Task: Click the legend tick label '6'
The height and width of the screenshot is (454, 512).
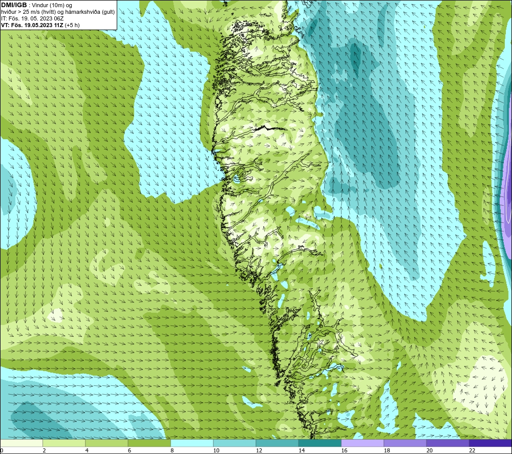Action: pyautogui.click(x=130, y=451)
